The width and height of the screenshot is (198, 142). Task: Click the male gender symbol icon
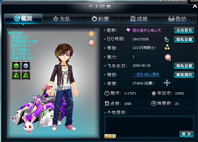(x=167, y=39)
